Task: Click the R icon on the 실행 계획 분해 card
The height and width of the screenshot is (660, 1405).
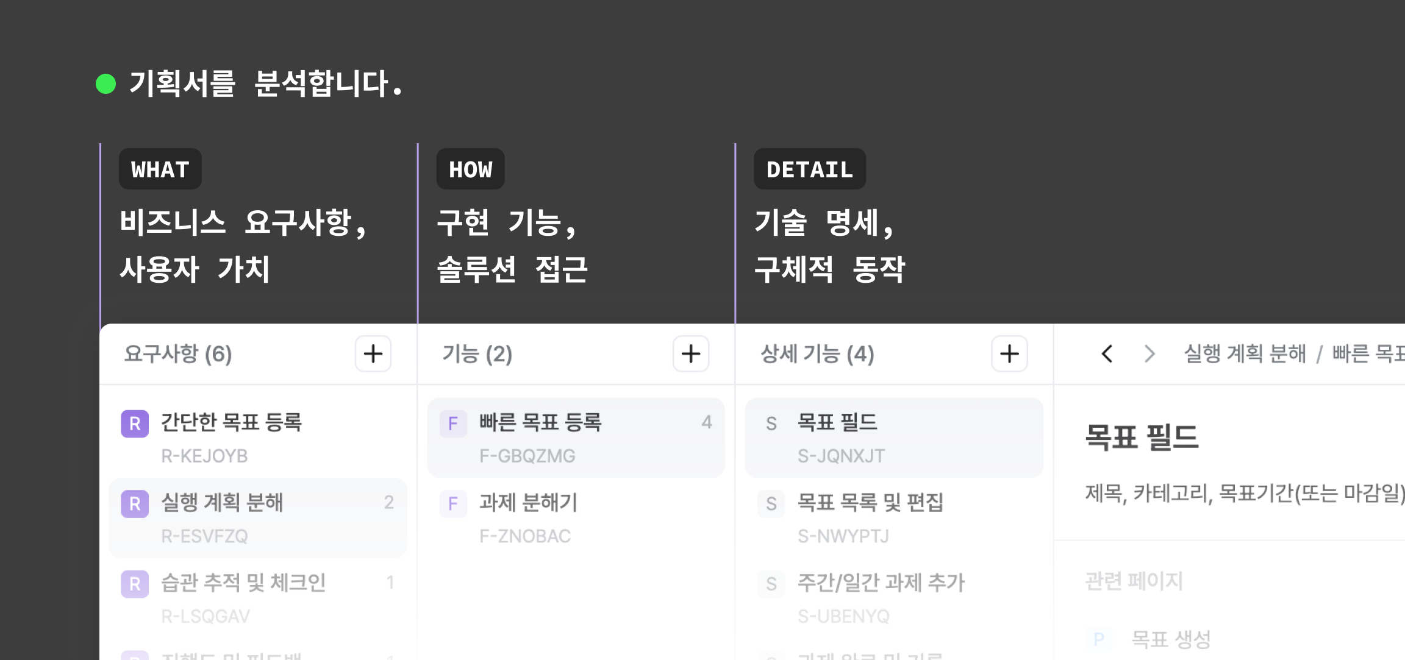Action: tap(136, 504)
